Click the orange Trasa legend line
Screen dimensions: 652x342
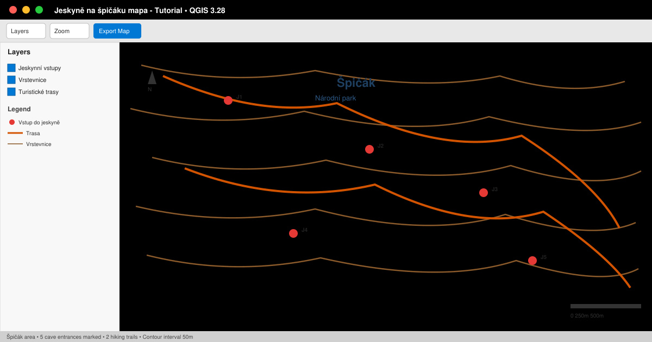[15, 133]
